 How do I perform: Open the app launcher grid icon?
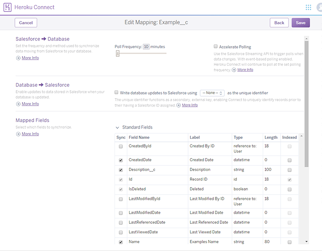[x=308, y=7]
